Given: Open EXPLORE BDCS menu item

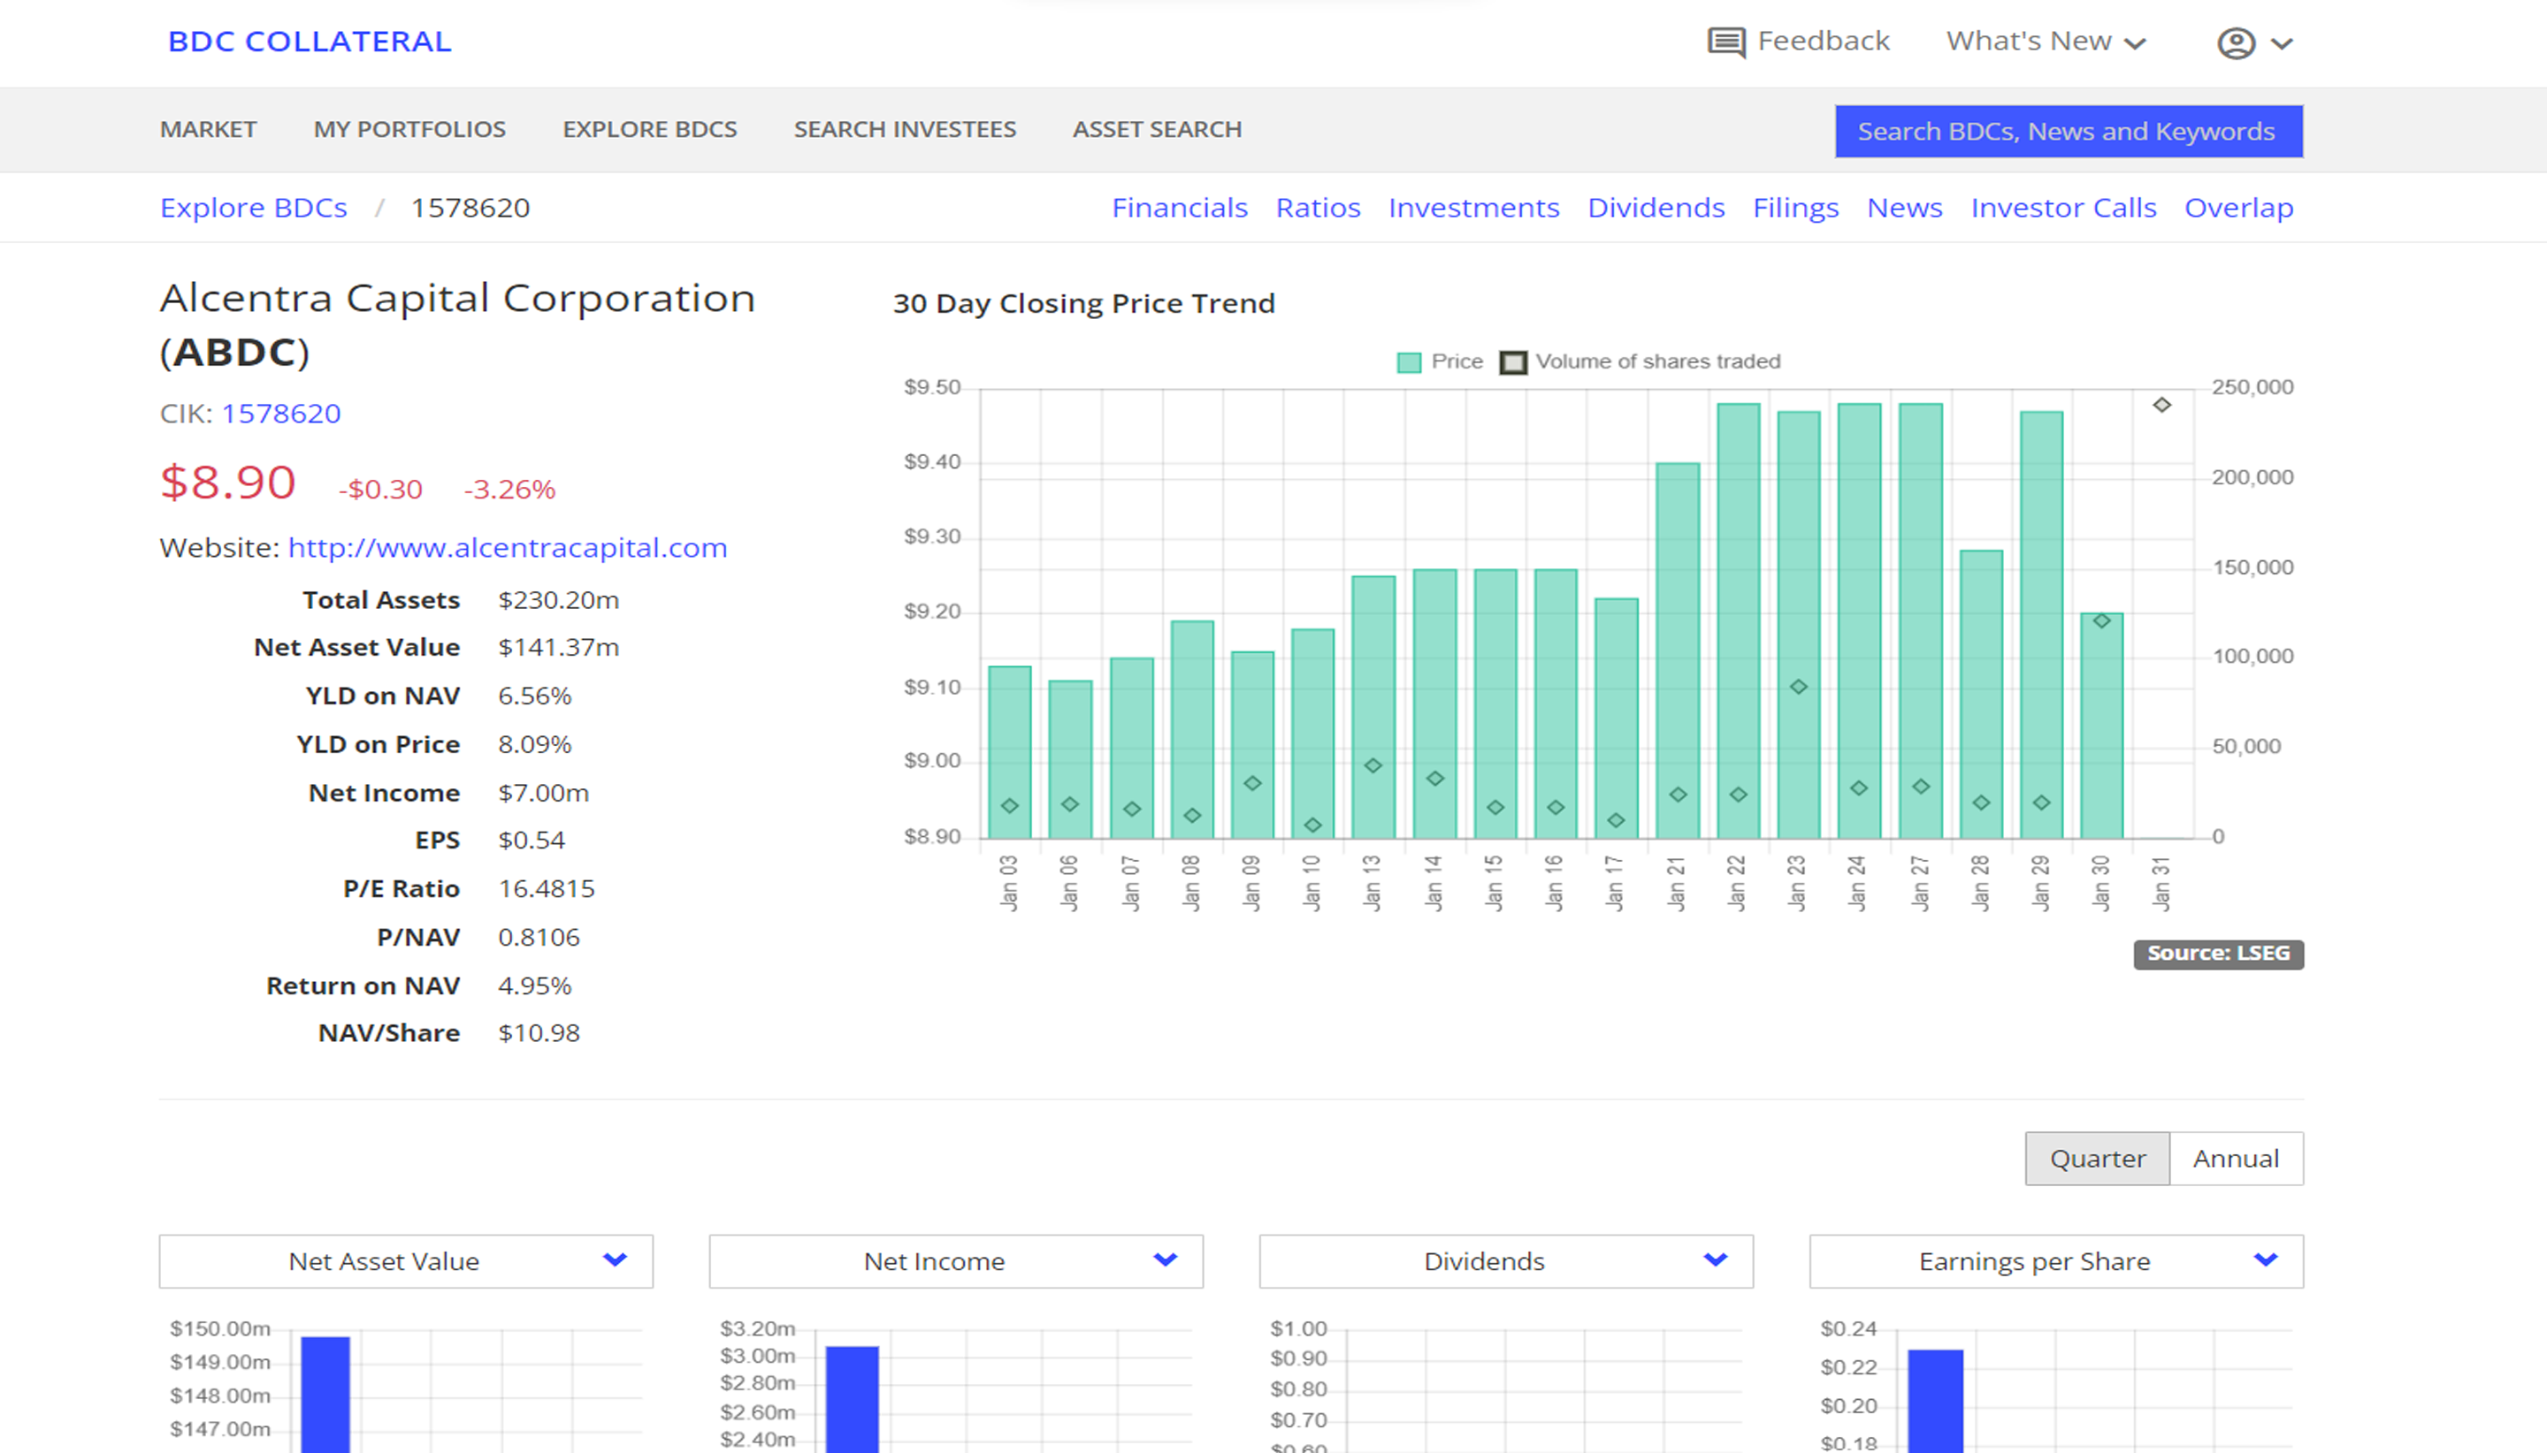Looking at the screenshot, I should (650, 130).
